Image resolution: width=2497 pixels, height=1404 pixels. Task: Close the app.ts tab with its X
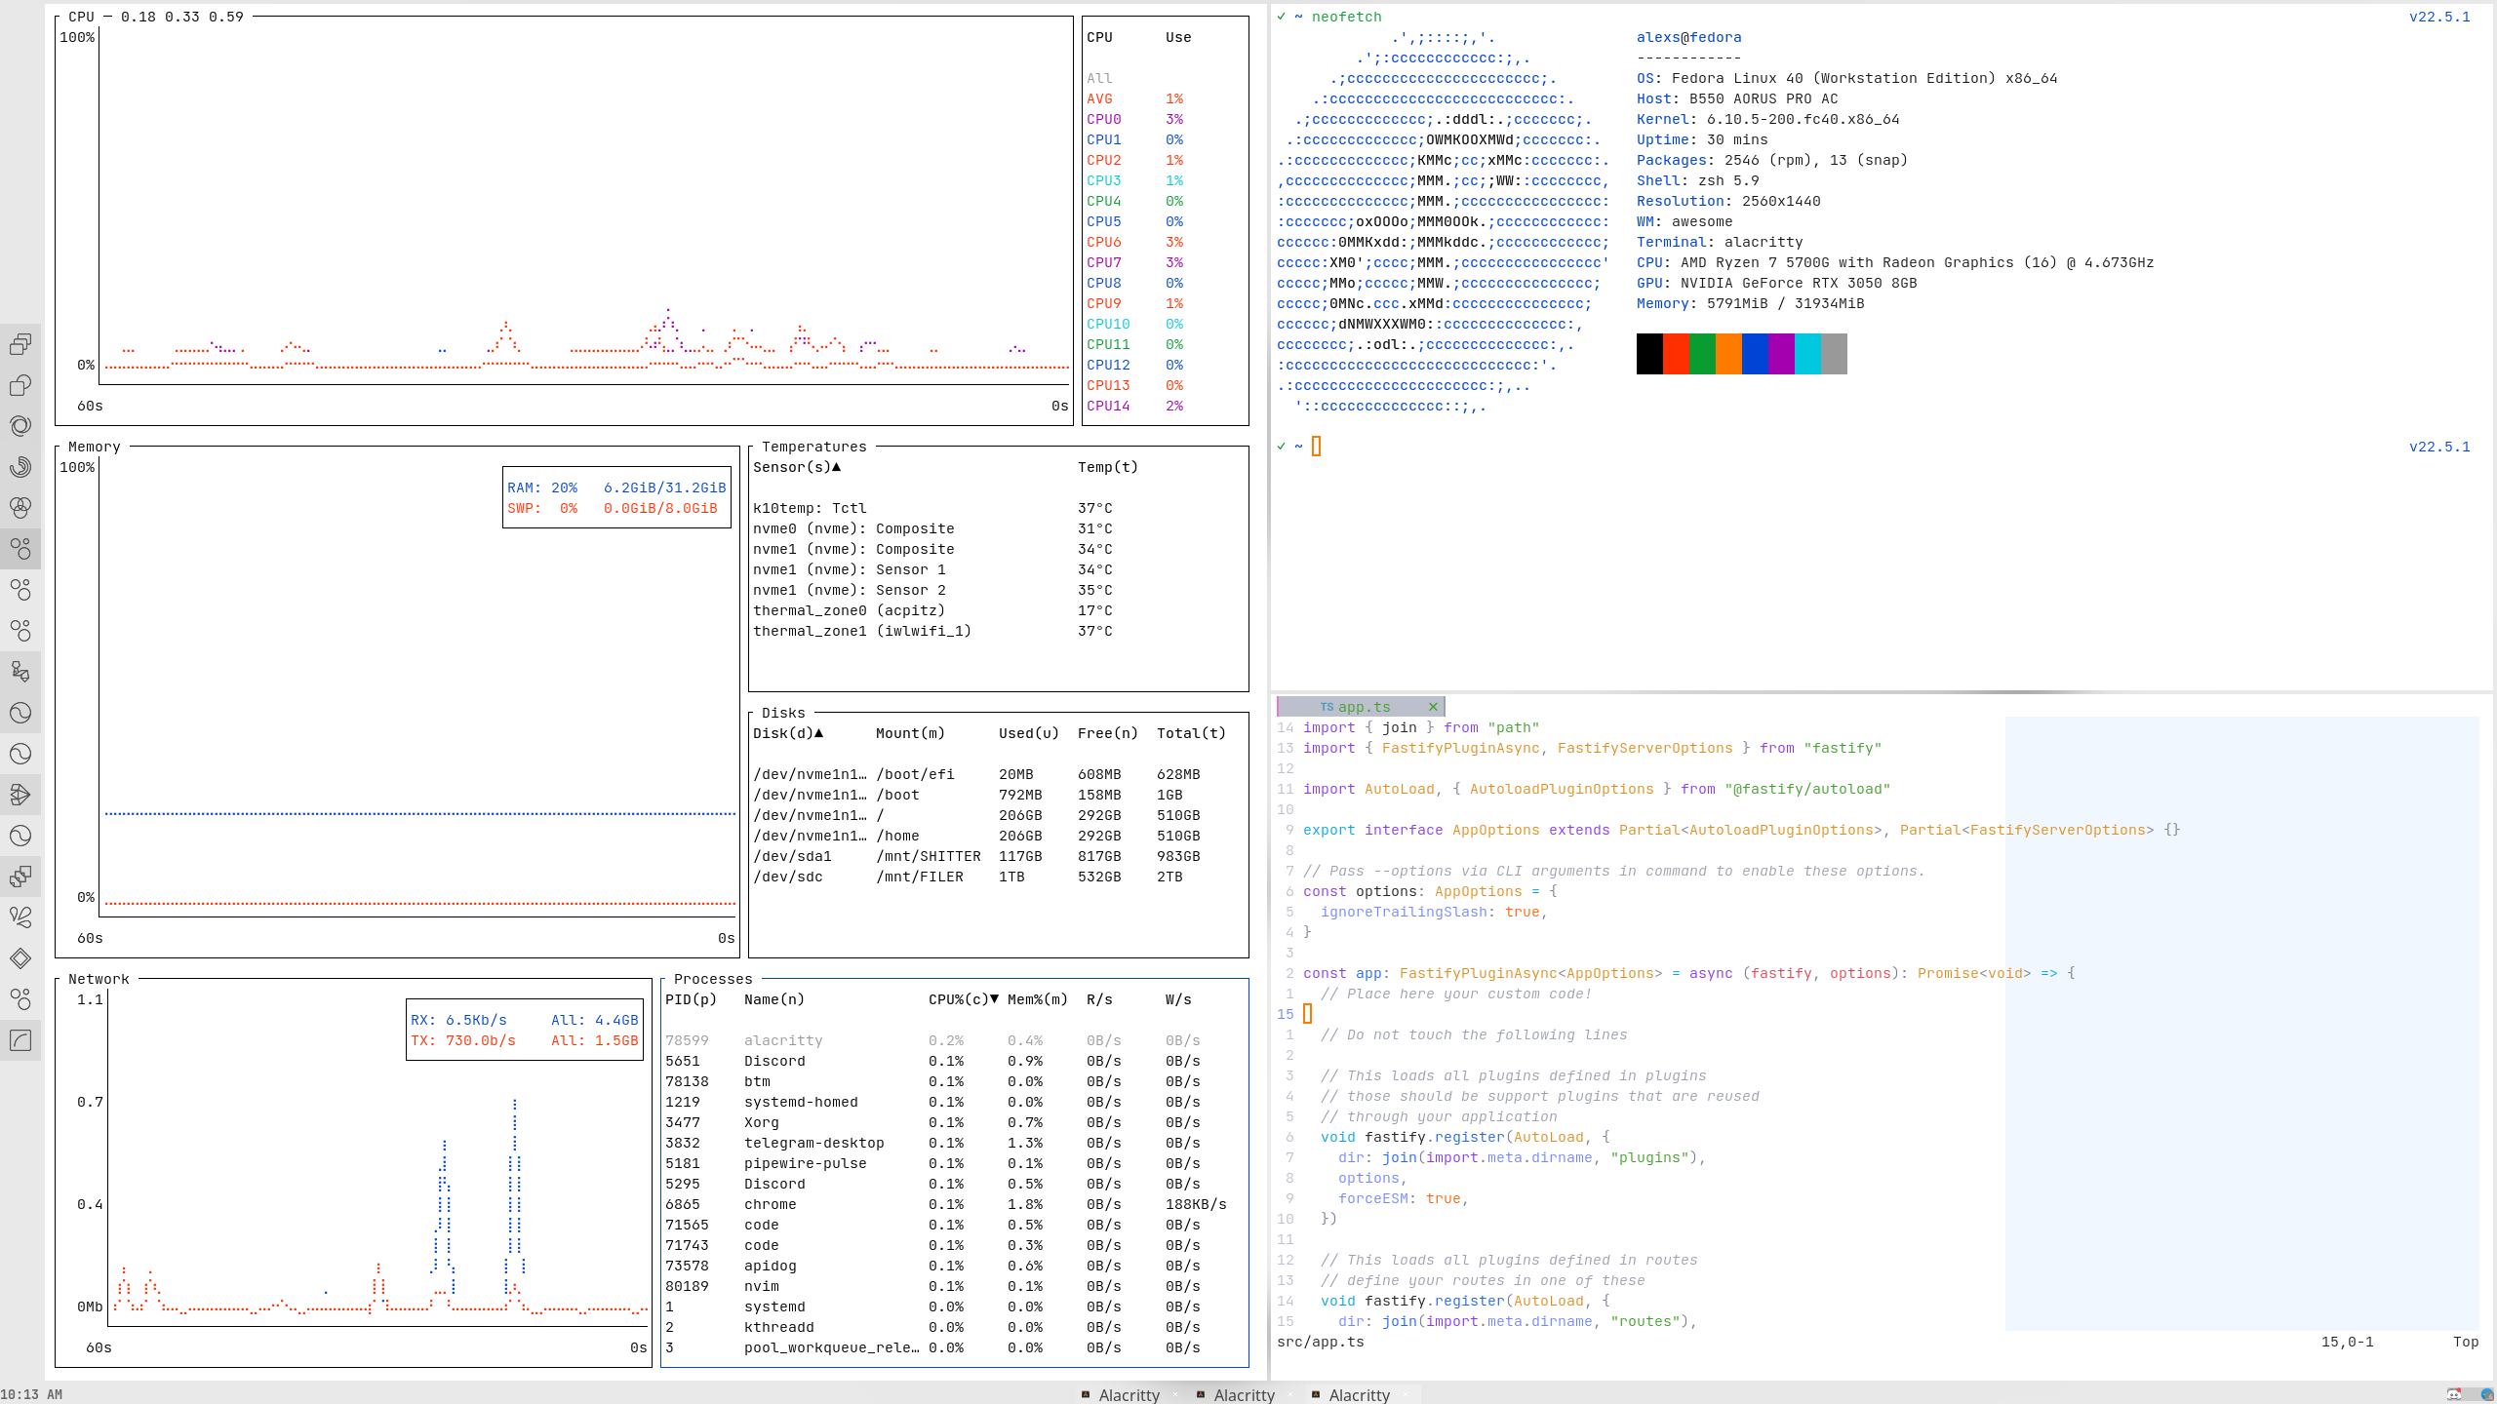coord(1433,707)
